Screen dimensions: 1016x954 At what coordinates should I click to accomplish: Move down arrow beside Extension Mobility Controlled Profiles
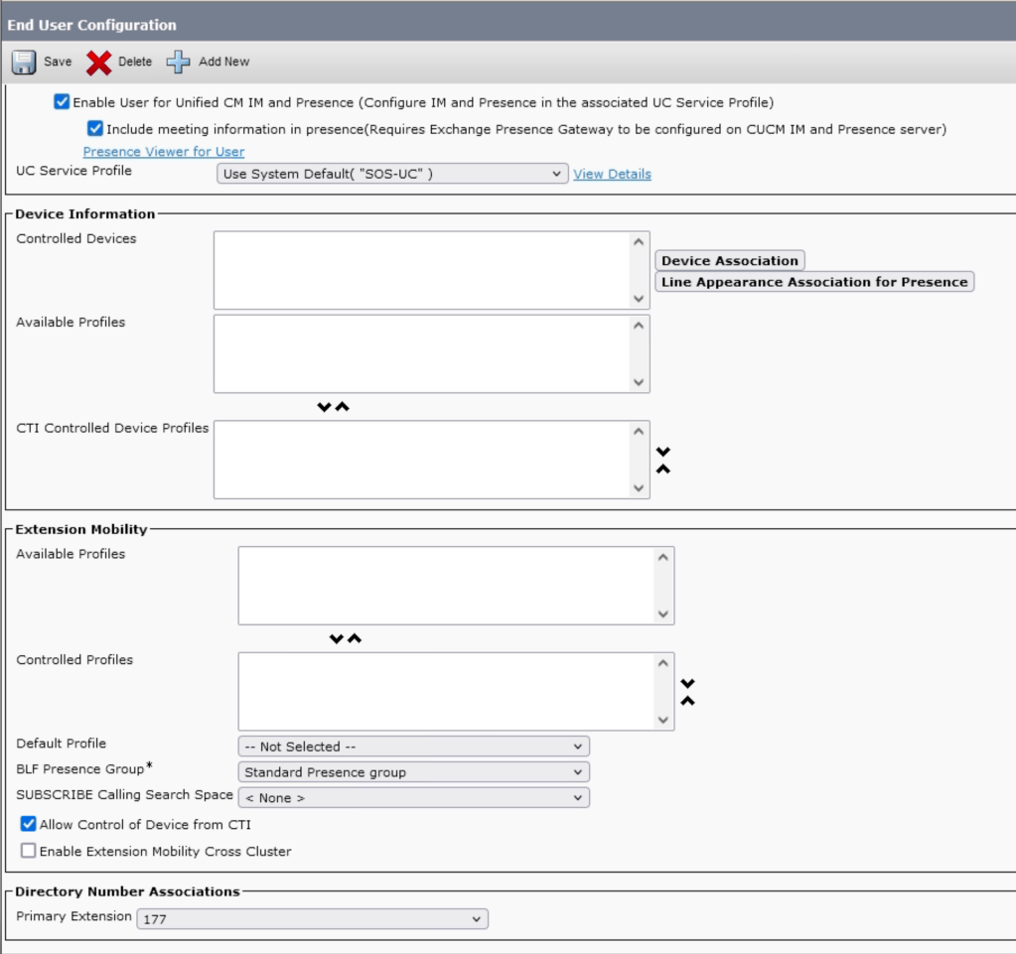click(x=687, y=683)
